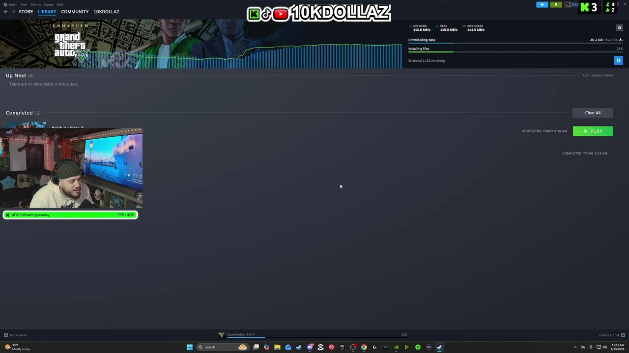Open File Explorer from the taskbar
The width and height of the screenshot is (629, 353).
point(277,347)
